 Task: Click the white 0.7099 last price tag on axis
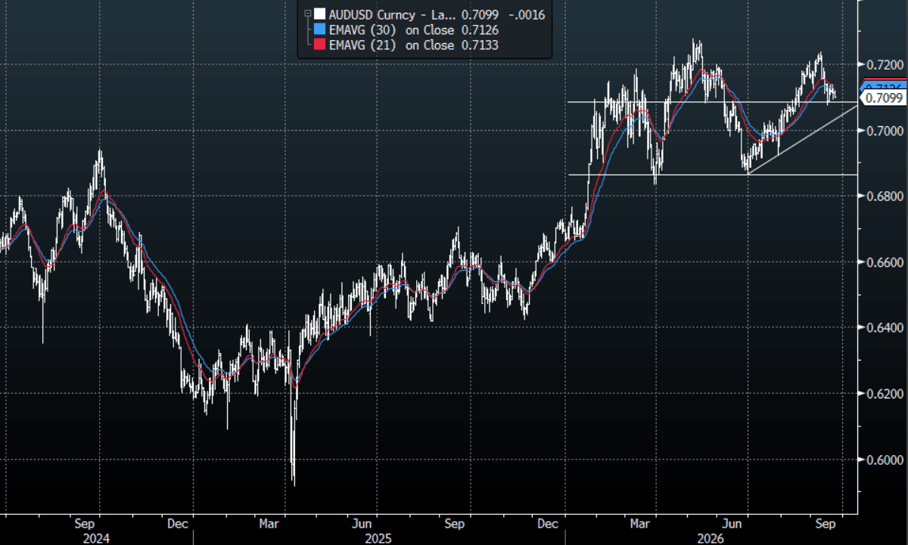[x=884, y=98]
